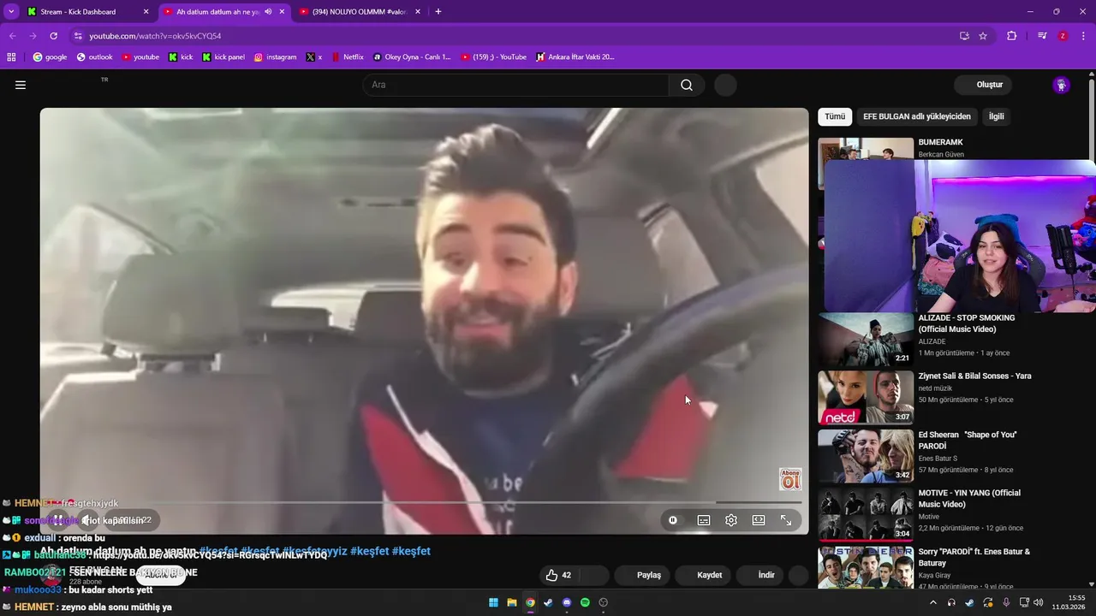Open the BUMERAMK video title
Screen dimensions: 1096x616
pyautogui.click(x=940, y=142)
